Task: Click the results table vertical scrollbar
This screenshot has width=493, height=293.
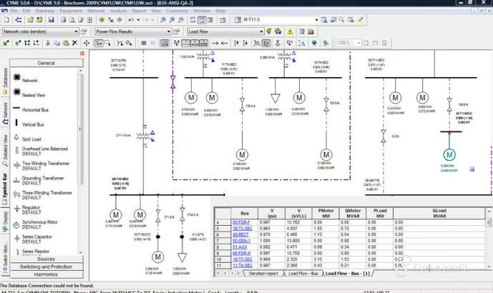Action: (x=489, y=239)
